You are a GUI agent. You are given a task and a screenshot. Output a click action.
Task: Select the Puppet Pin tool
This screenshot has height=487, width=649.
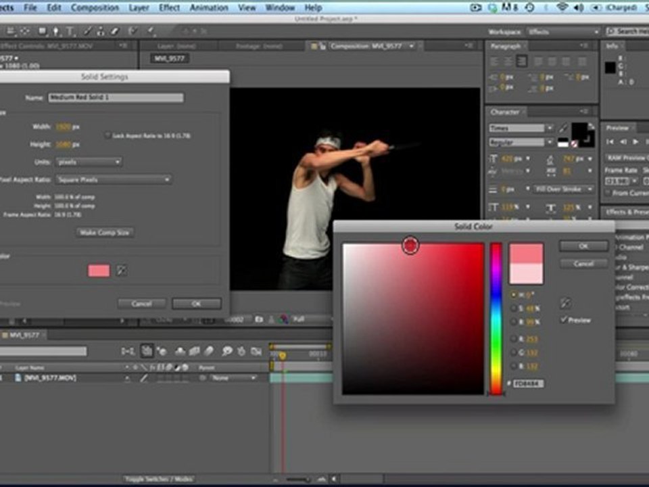[151, 31]
